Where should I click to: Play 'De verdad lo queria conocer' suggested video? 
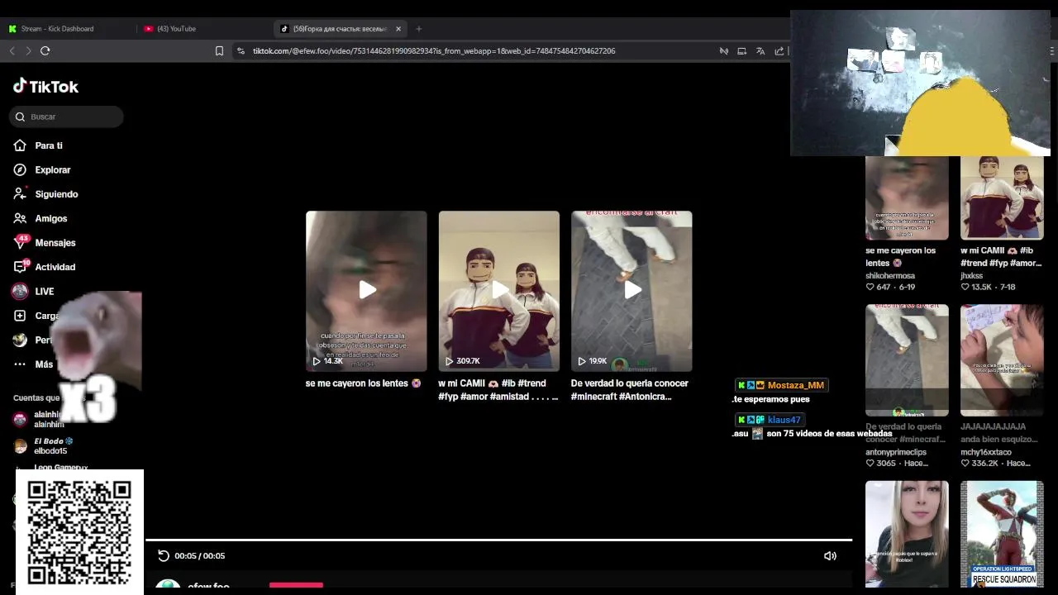631,291
